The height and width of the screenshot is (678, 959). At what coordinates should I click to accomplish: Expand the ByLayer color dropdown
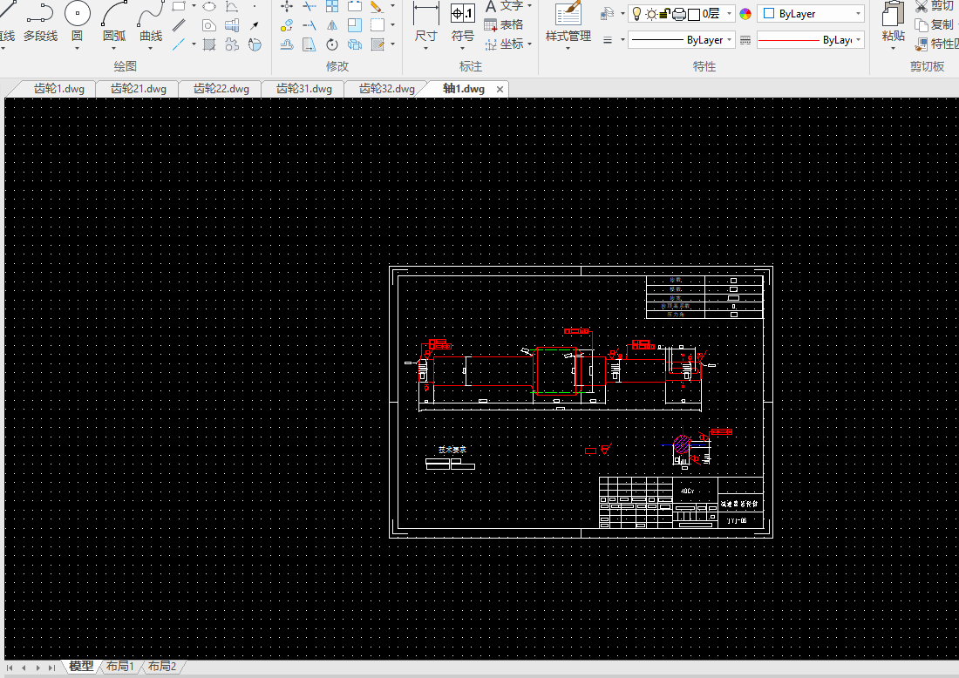pyautogui.click(x=858, y=14)
